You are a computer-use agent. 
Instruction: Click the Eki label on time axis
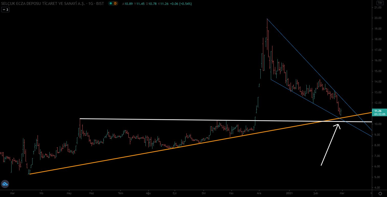204,193
